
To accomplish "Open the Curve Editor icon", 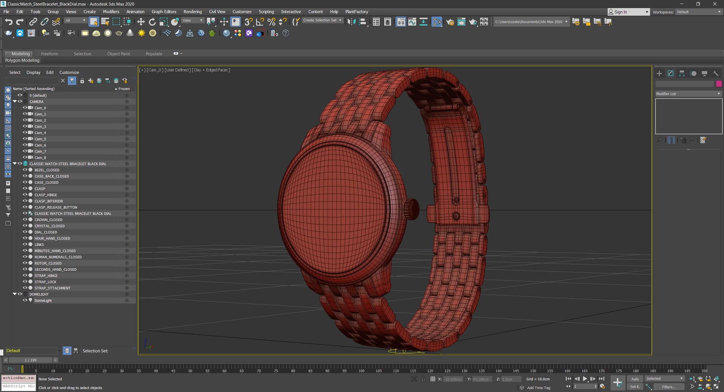I will (412, 22).
